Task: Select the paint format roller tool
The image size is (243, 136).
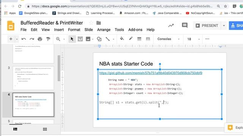Action: tap(48, 39)
